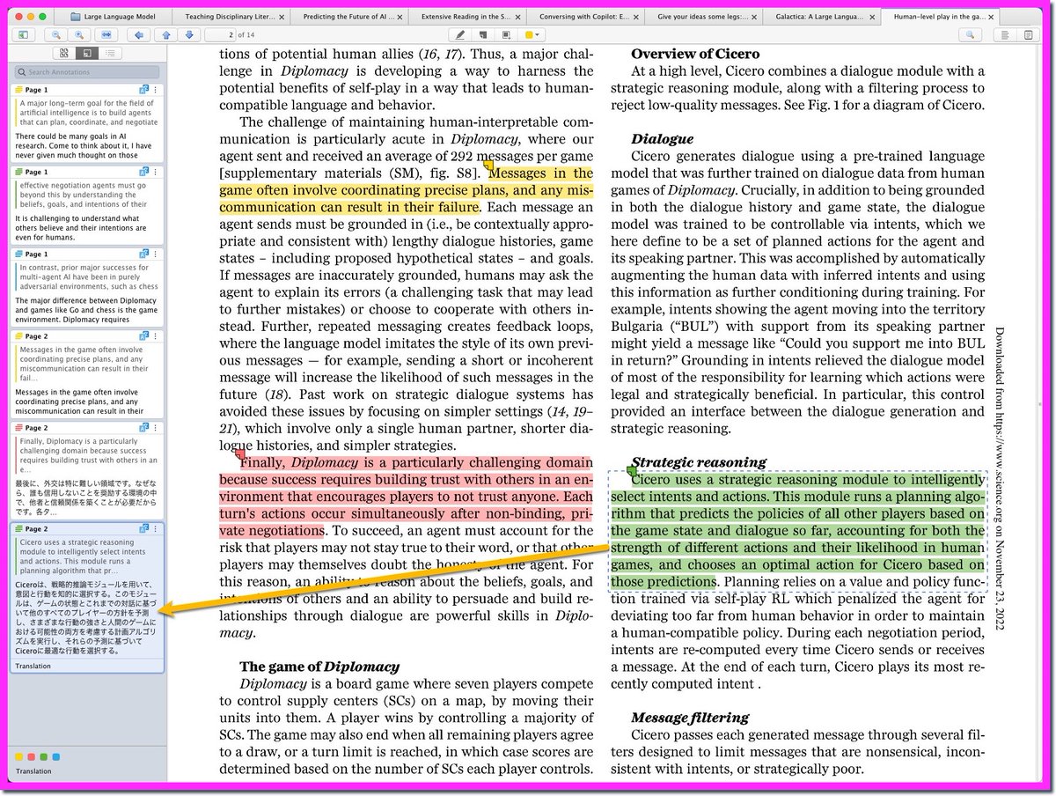Click the red Diplomacy highlighted passage
Screen dimensions: 1056x796
pyautogui.click(x=407, y=497)
